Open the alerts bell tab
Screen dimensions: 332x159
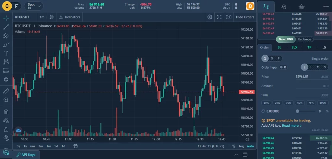(x=302, y=6)
